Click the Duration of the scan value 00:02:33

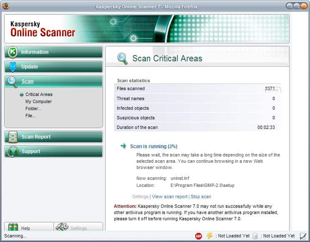pyautogui.click(x=266, y=127)
